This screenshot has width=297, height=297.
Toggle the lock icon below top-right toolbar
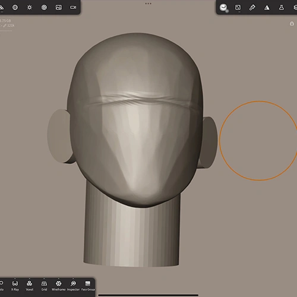pos(292,24)
